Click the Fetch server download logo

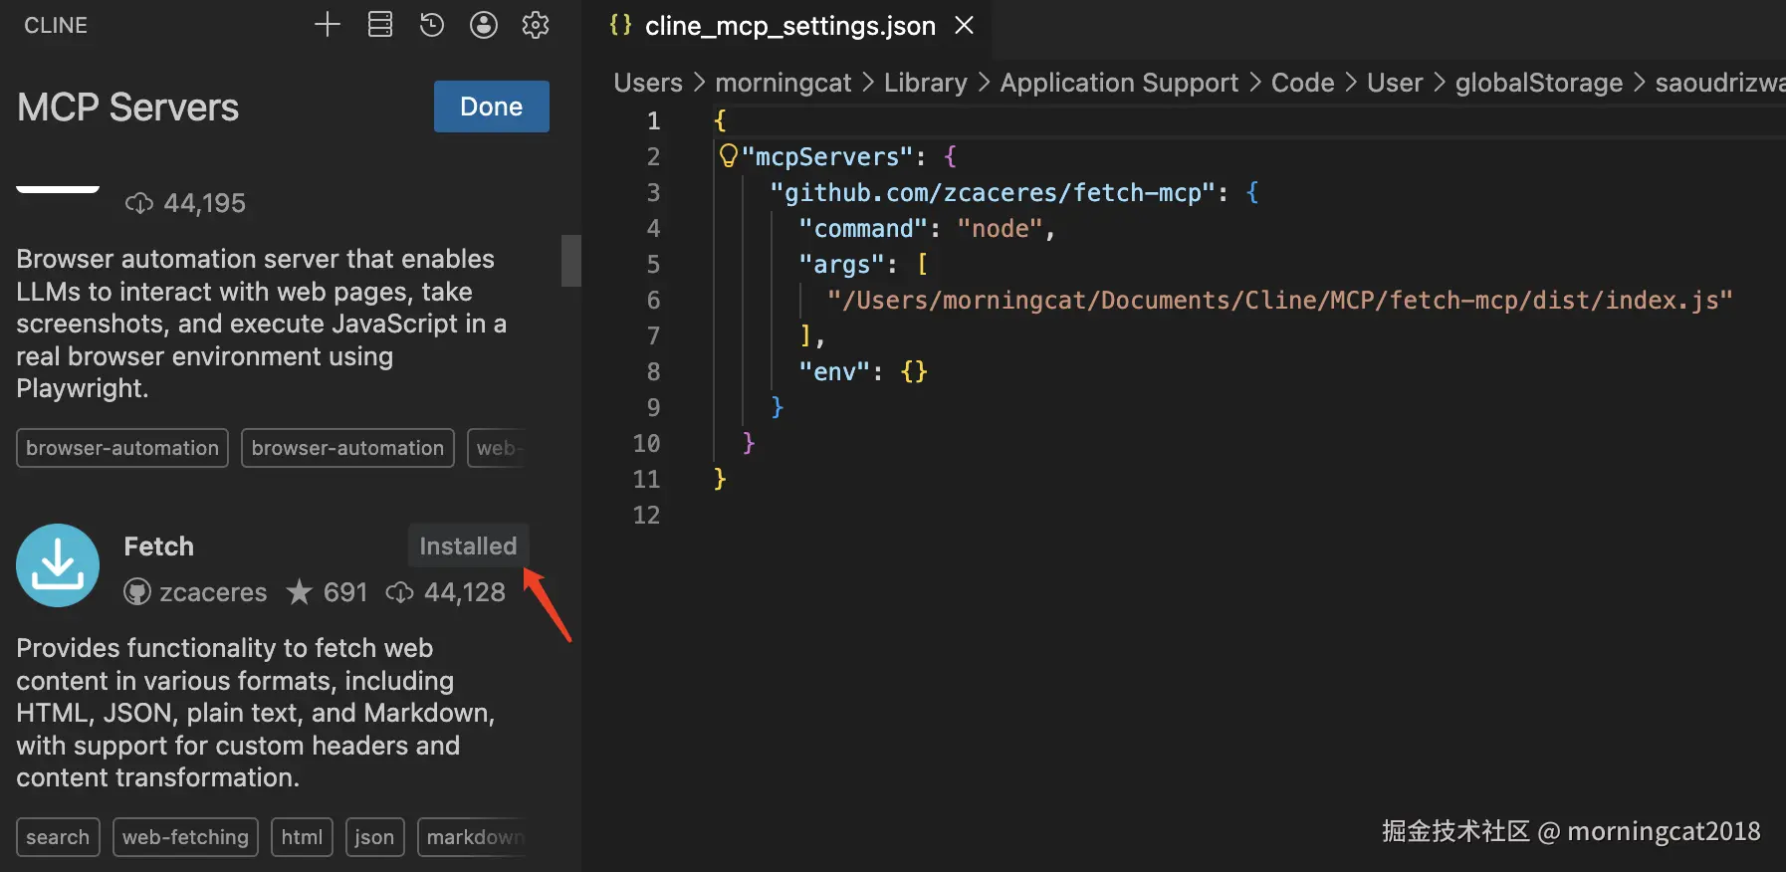coord(58,565)
